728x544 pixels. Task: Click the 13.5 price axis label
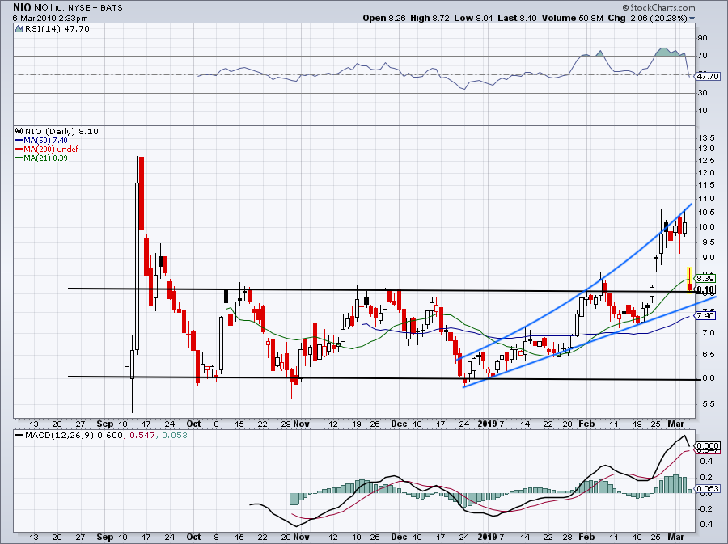[707, 137]
